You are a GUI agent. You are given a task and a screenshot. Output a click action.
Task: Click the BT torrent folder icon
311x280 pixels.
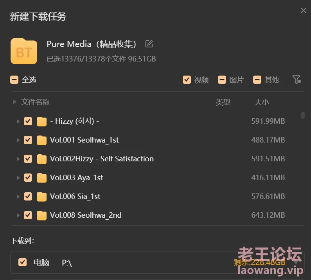pos(24,51)
